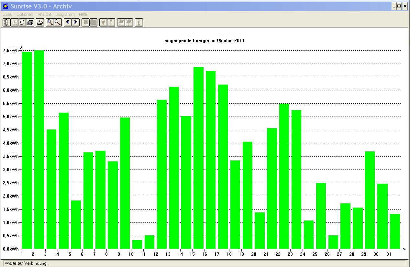
Task: Select the green bar for day 26
Action: point(333,242)
